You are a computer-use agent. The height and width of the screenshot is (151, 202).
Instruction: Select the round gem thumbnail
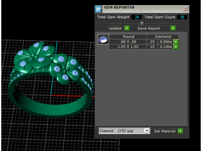(103, 39)
